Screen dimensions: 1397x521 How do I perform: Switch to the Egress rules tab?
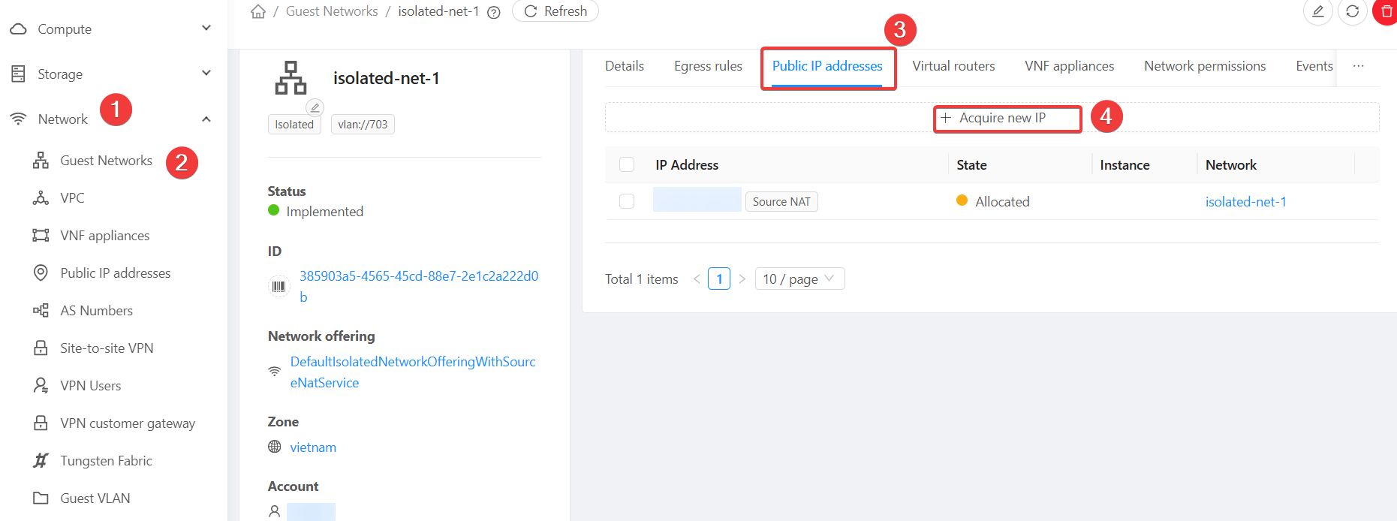pos(707,66)
